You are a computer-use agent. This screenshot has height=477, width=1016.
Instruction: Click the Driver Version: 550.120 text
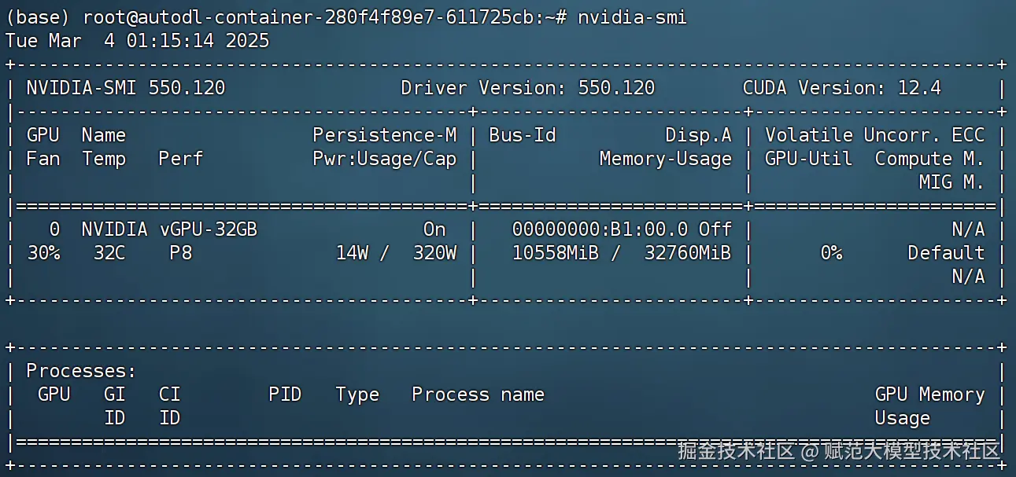(527, 88)
